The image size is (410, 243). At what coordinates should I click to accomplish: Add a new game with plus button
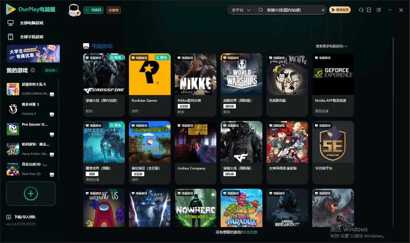31,193
